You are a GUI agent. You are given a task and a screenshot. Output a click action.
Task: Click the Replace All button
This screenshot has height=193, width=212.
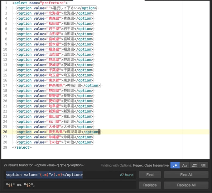pyautogui.click(x=186, y=185)
